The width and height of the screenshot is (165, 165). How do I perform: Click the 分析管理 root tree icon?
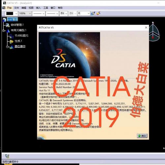[4, 20]
